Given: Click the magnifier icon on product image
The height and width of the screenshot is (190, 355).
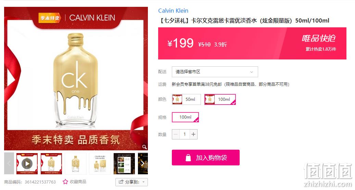Looking at the screenshot, I should click(144, 147).
